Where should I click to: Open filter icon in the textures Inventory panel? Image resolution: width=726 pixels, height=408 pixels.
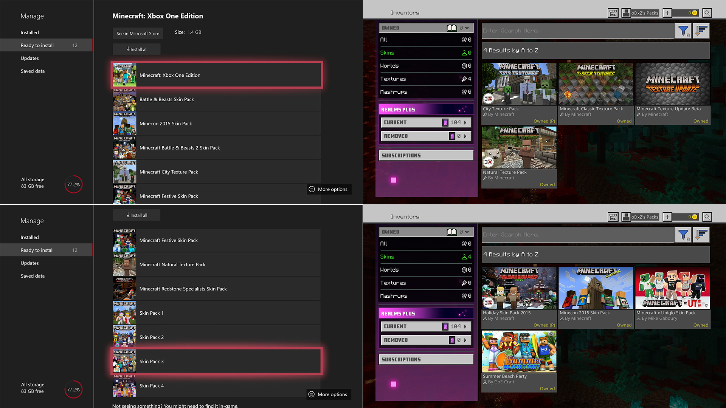683,31
